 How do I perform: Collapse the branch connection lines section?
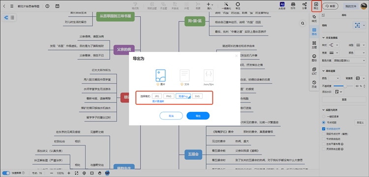(323, 38)
